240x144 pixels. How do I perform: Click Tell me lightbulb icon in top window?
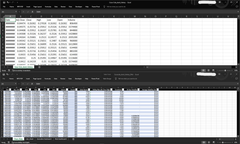[104, 7]
